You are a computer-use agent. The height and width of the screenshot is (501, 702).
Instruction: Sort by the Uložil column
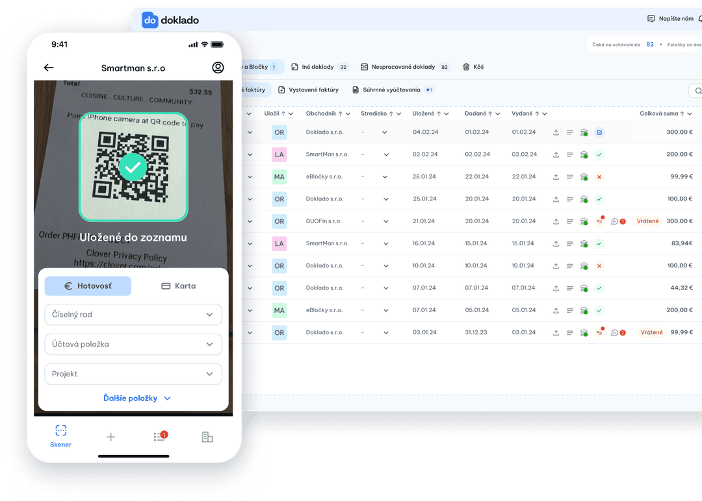tap(278, 114)
